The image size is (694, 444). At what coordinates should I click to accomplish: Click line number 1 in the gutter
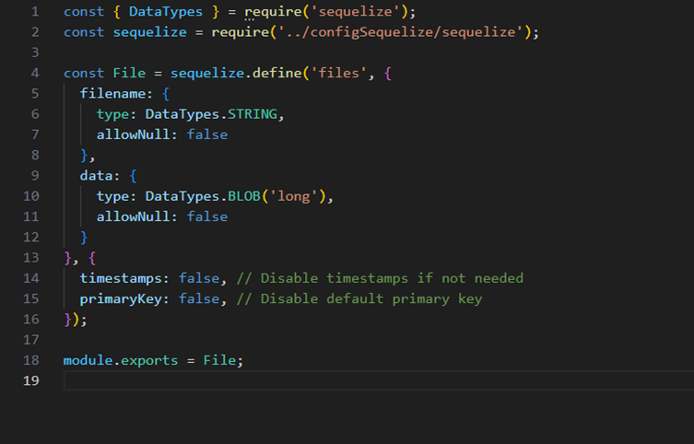35,11
